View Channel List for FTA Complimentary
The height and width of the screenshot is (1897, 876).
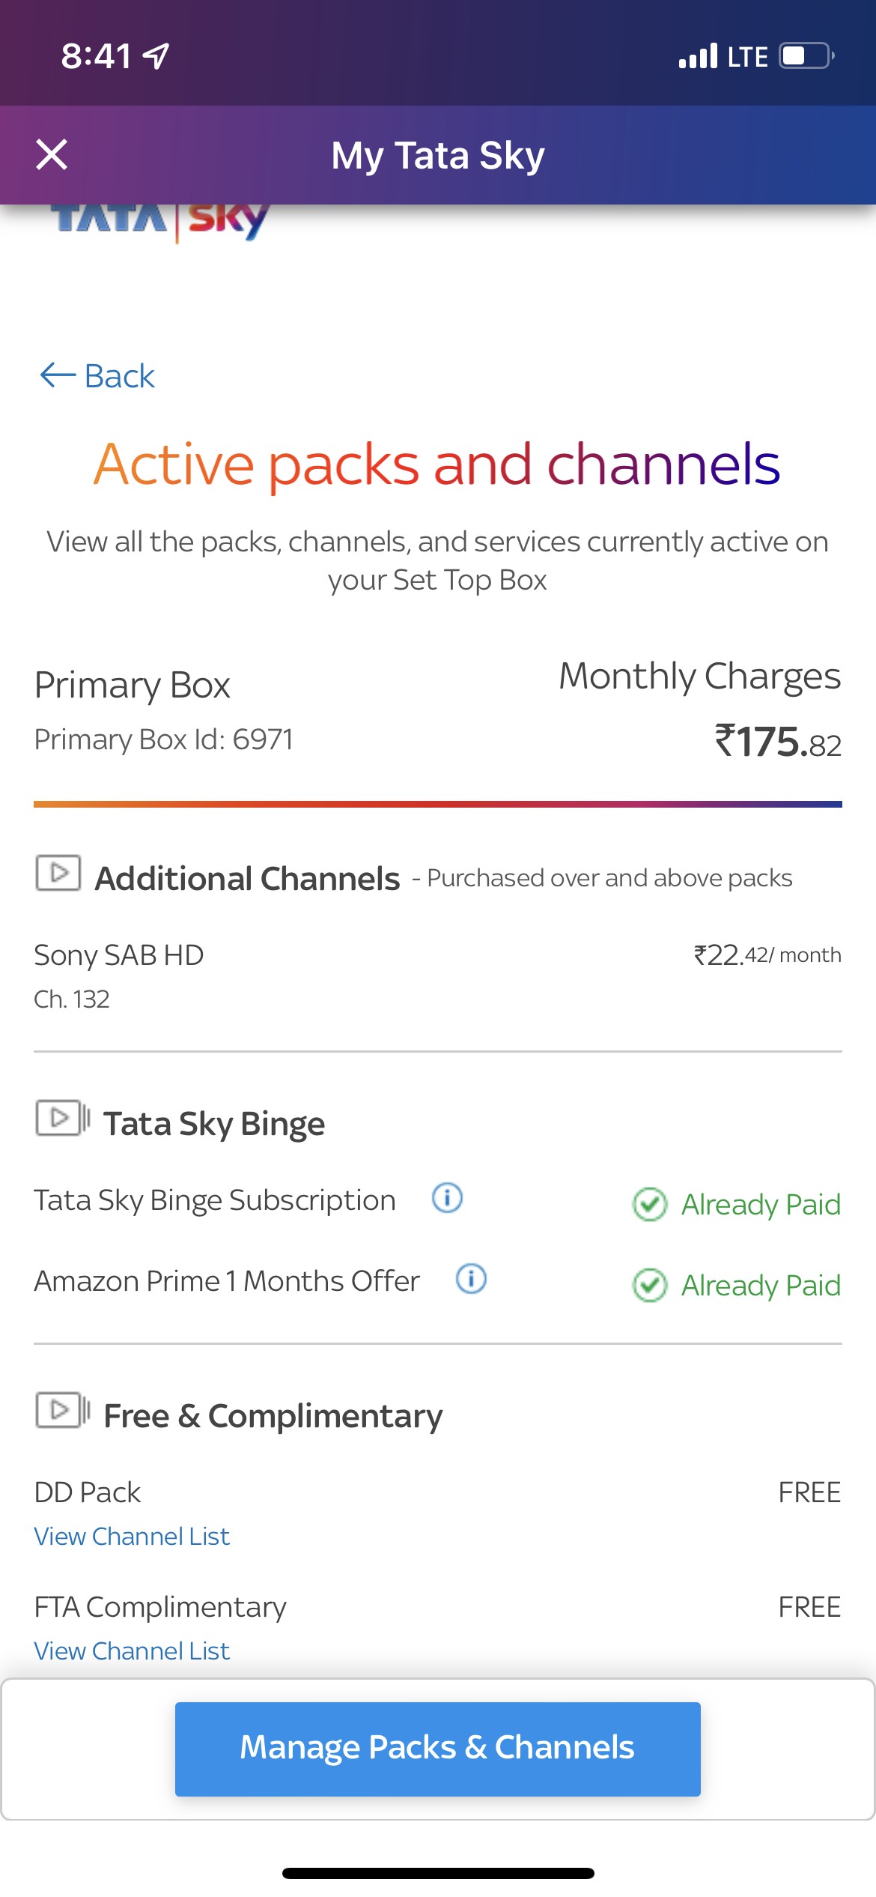[x=132, y=1651]
